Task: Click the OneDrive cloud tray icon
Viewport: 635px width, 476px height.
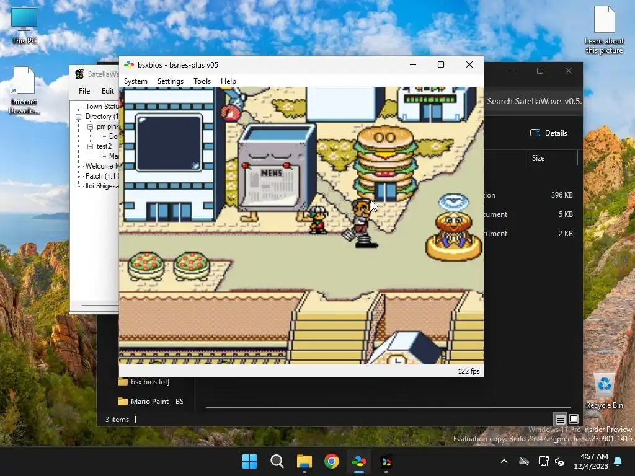Action: click(524, 461)
